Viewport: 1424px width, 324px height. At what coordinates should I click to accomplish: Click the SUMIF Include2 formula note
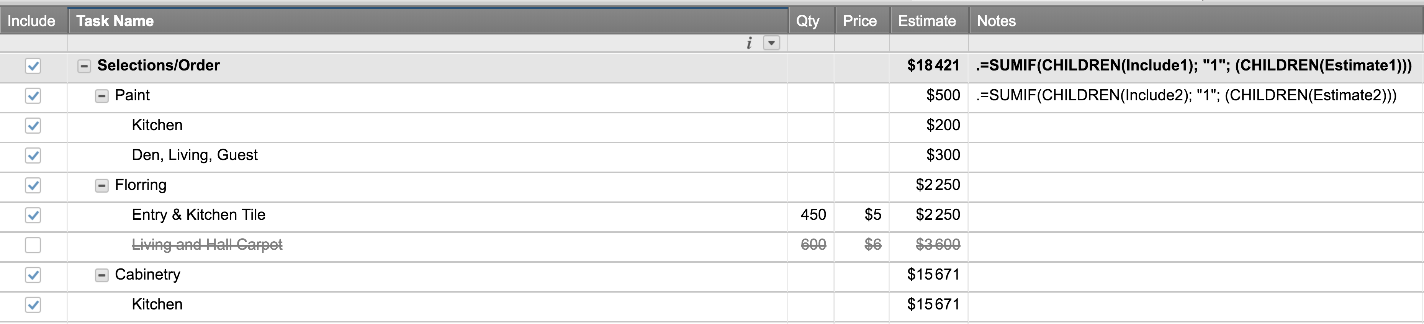tap(1186, 96)
